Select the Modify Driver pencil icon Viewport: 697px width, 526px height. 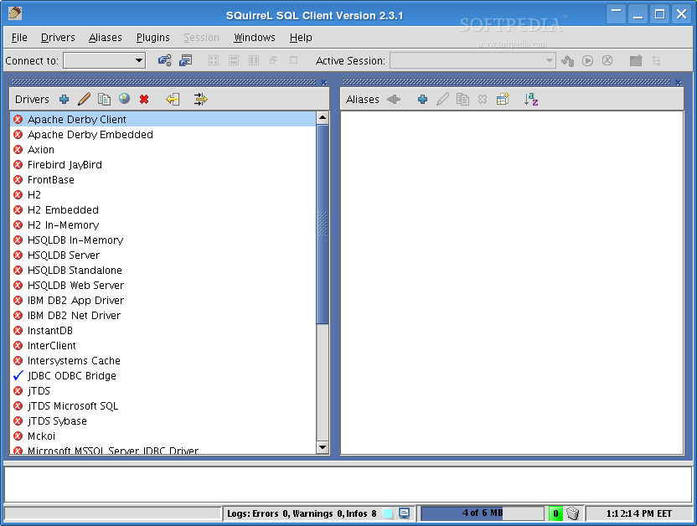(84, 99)
